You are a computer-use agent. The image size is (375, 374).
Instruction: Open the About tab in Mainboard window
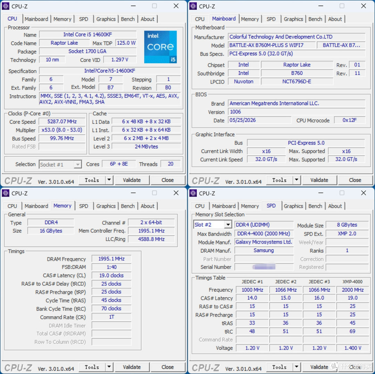(335, 19)
